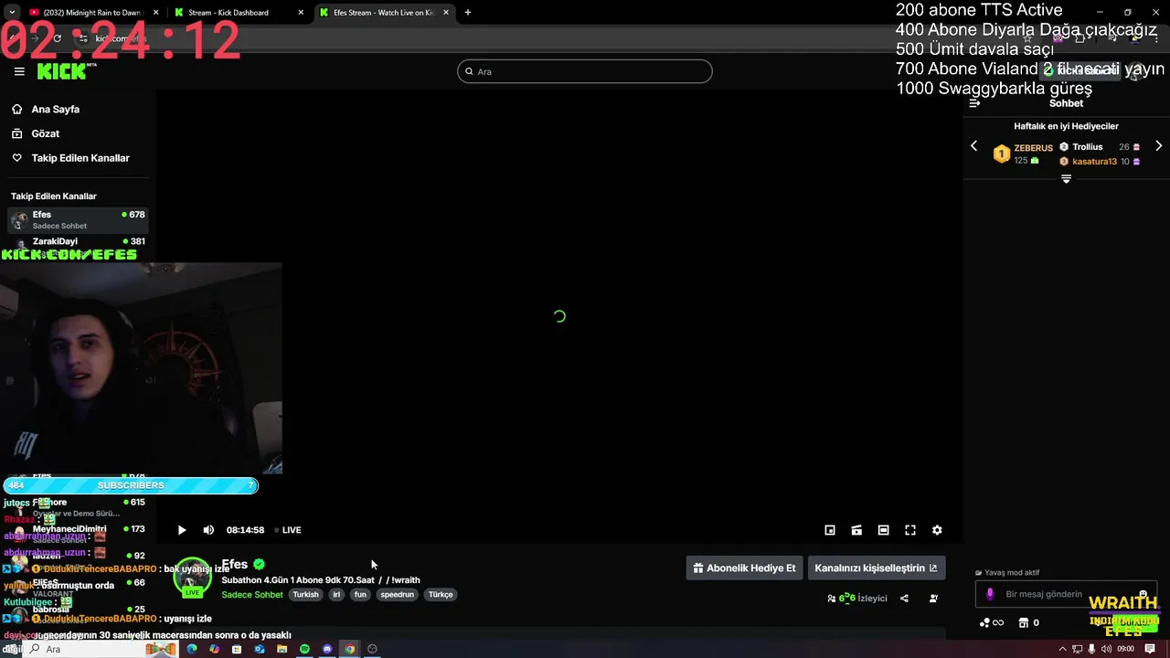The height and width of the screenshot is (658, 1170).
Task: Open Trollius gifter profile
Action: (1088, 146)
